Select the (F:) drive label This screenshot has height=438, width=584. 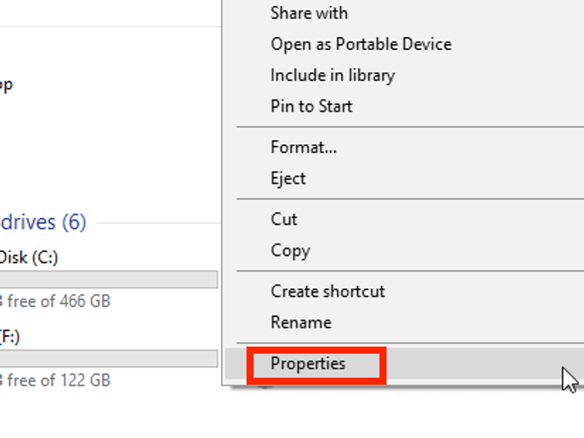coord(10,337)
